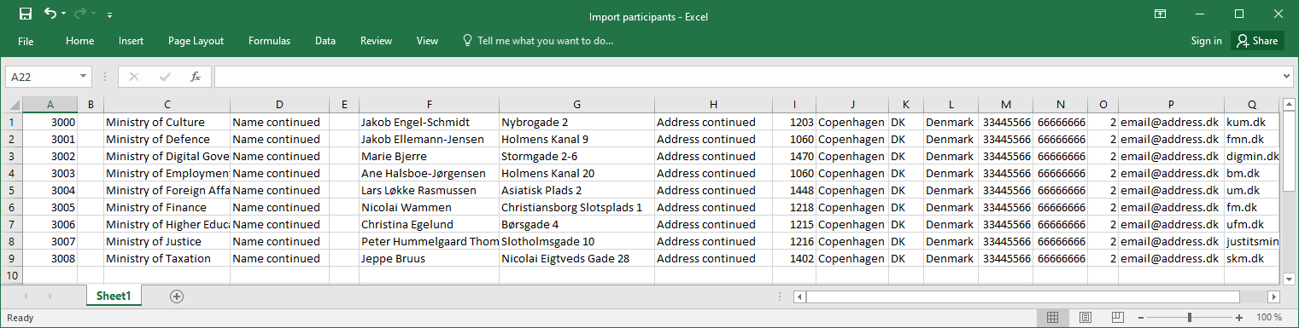
Task: Click cell Nybrogade 2
Action: 576,122
